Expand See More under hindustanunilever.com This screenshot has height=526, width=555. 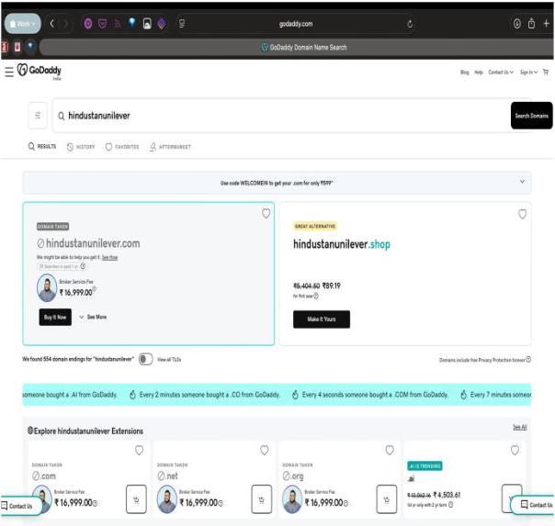pyautogui.click(x=93, y=317)
